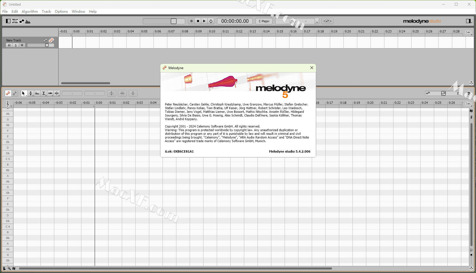Image resolution: width=476 pixels, height=273 pixels.
Task: Open the Edit menu
Action: pos(15,12)
